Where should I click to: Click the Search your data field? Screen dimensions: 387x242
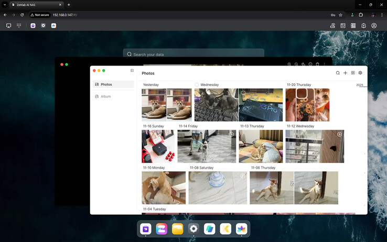tap(193, 54)
